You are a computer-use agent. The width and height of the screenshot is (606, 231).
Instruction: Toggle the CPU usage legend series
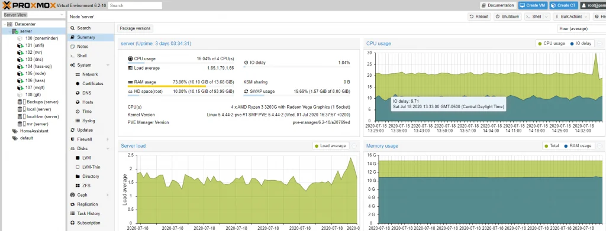[551, 44]
